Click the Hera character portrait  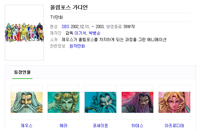click(64, 102)
